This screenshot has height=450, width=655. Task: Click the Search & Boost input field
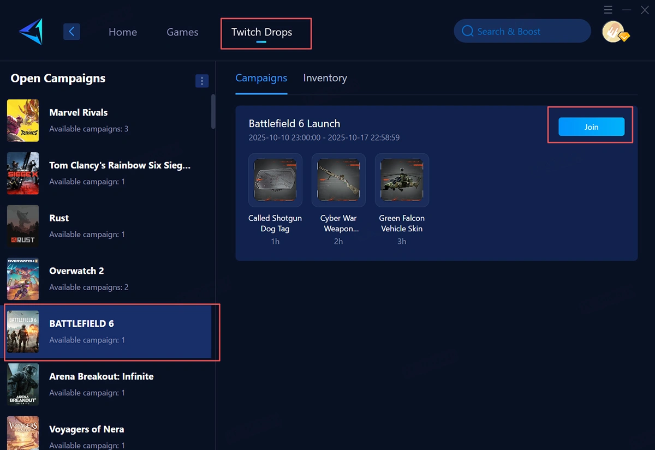click(521, 31)
